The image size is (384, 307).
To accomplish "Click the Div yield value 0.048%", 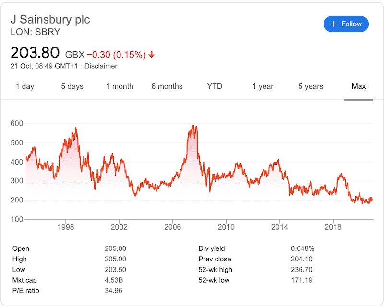I will click(303, 248).
